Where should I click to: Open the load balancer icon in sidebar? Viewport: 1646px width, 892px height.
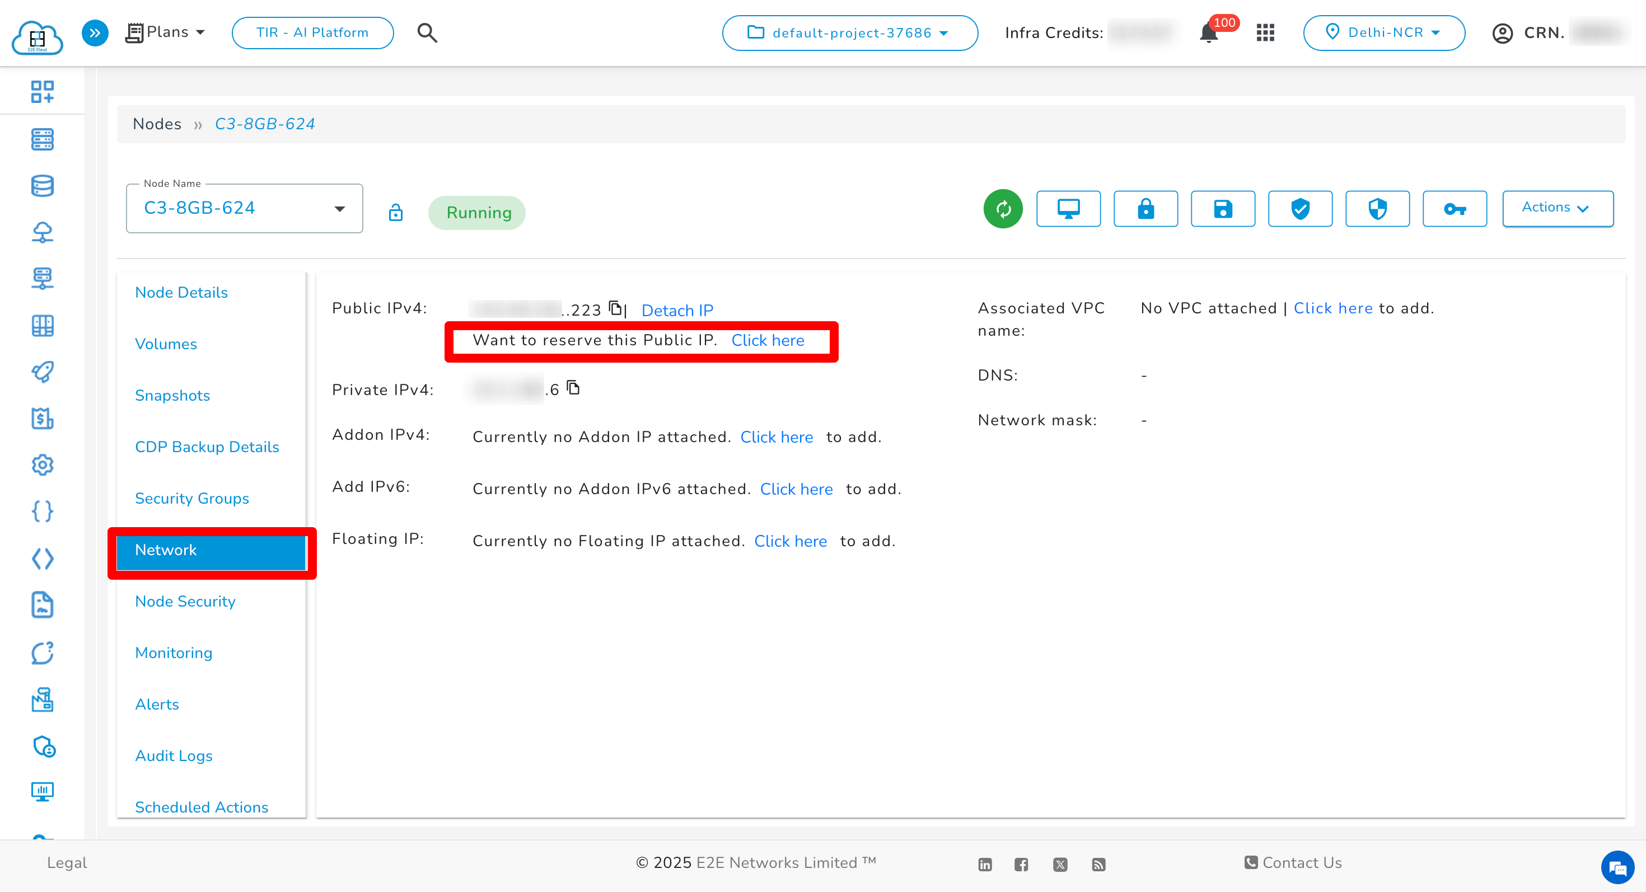pos(42,278)
